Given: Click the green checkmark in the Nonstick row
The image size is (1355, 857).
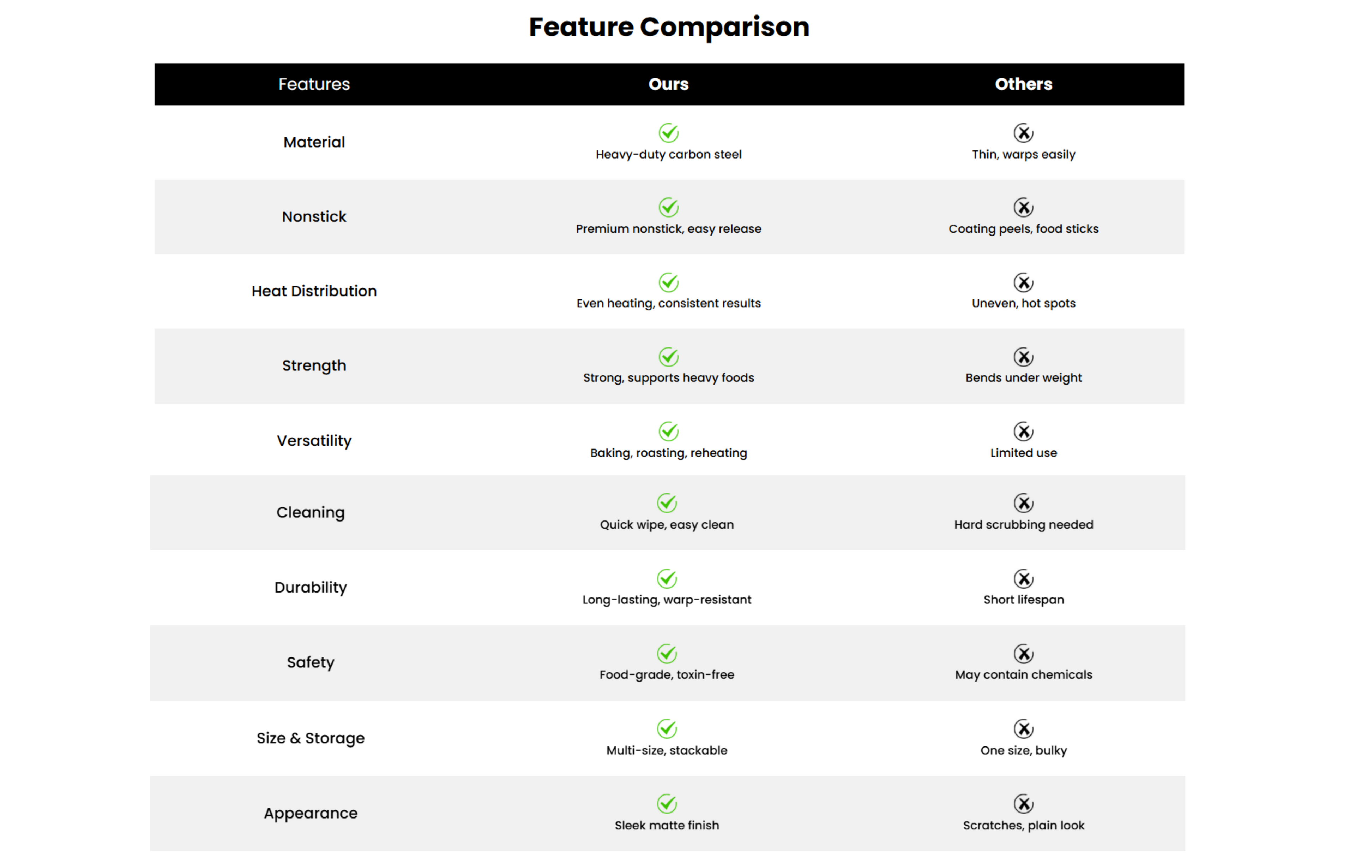Looking at the screenshot, I should click(668, 208).
